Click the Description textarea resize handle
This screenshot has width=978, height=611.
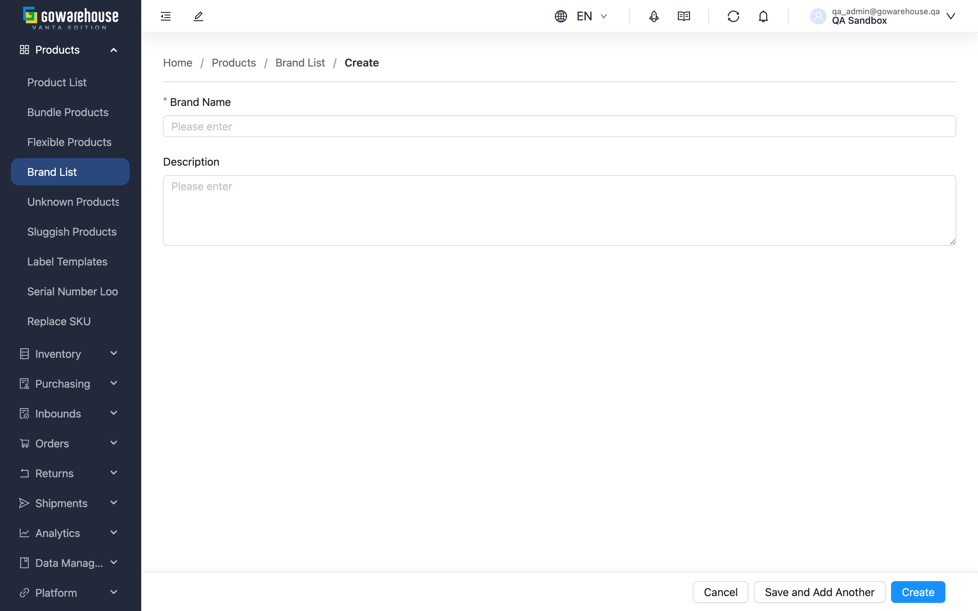[x=952, y=242]
